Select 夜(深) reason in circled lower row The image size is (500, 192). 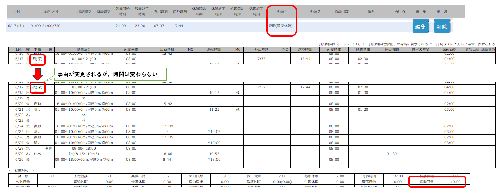(37, 87)
